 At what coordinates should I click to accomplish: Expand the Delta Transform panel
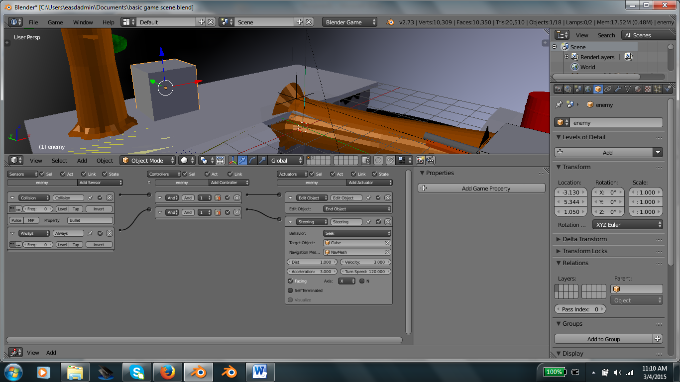pos(584,239)
